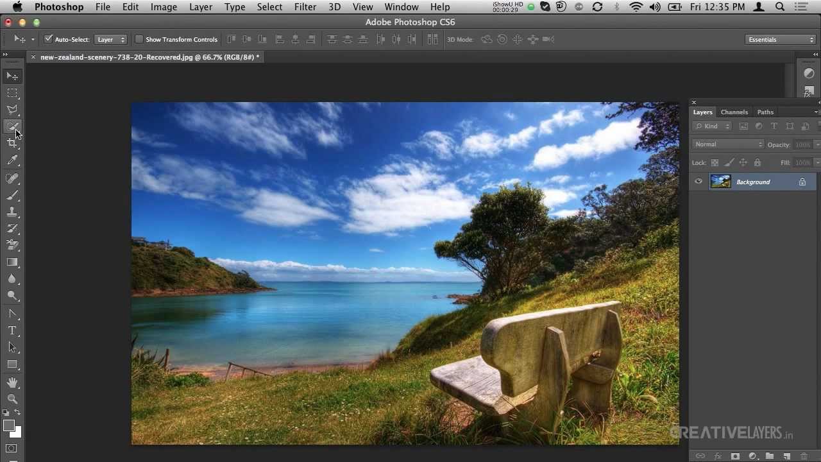The image size is (821, 462).
Task: Click the foreground color swatch
Action: point(9,425)
